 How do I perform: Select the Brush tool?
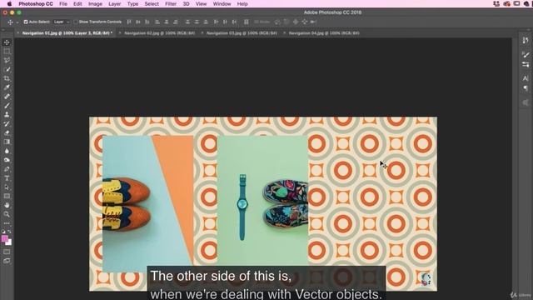(7, 106)
